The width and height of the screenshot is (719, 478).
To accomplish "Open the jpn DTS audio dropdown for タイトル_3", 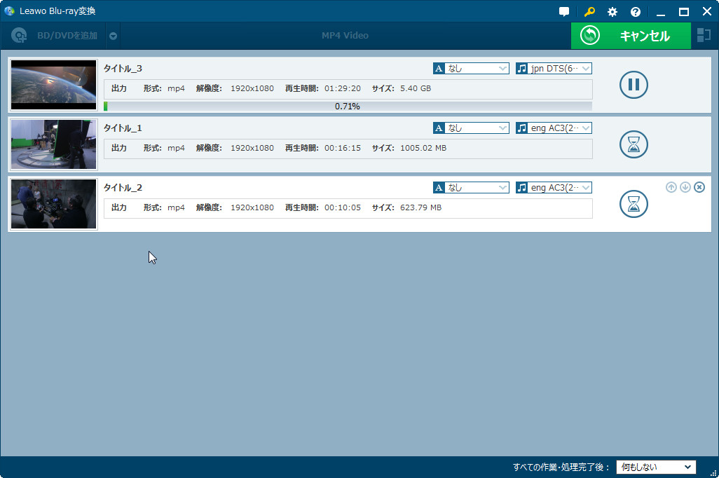I will coord(557,68).
